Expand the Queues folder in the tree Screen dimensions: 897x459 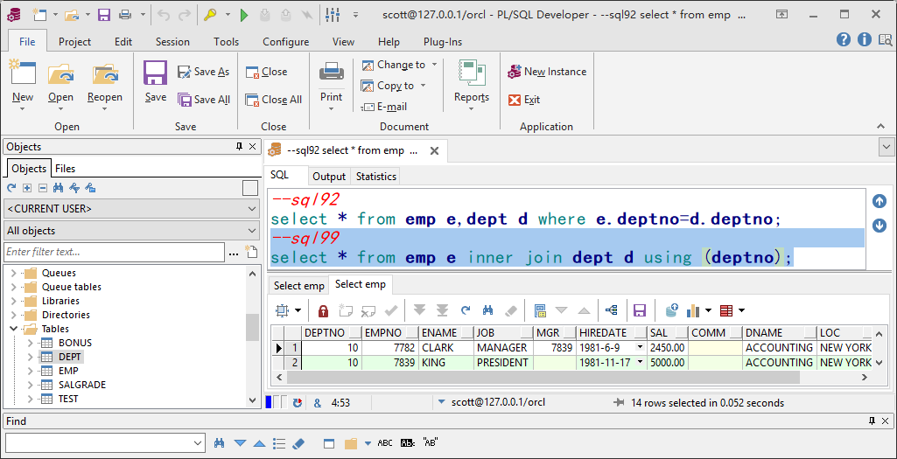[14, 274]
